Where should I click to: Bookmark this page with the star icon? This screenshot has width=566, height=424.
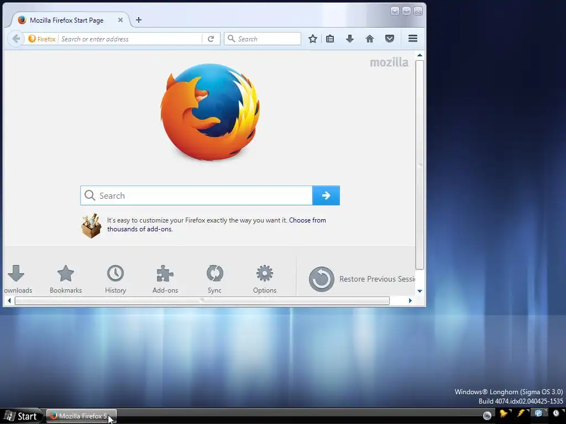[313, 39]
